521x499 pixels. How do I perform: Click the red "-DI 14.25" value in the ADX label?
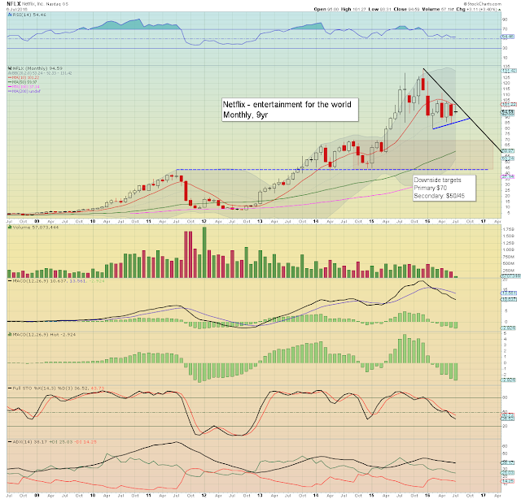(85, 442)
